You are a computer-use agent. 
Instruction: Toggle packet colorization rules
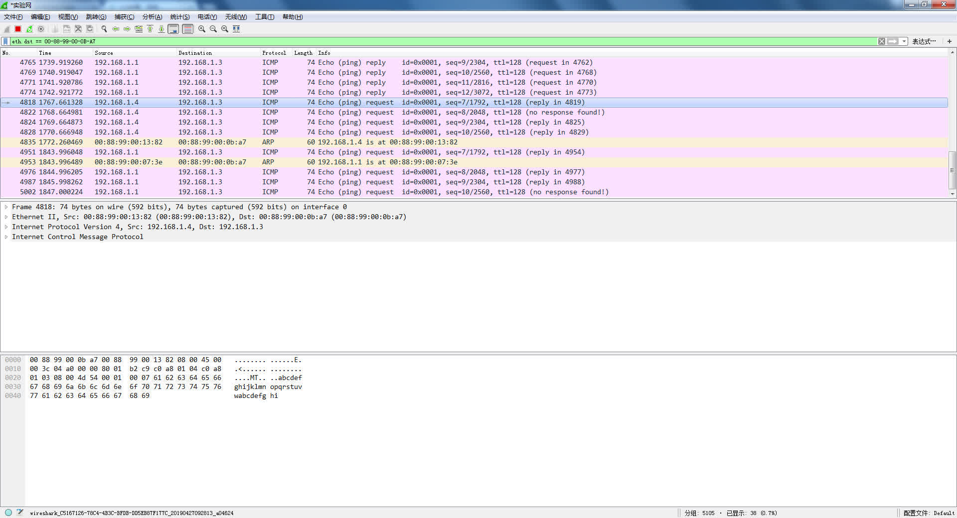[187, 29]
